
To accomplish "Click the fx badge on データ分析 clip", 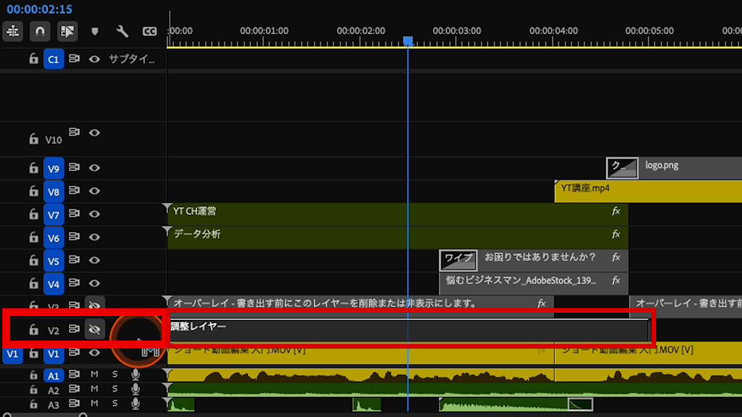I will 616,235.
